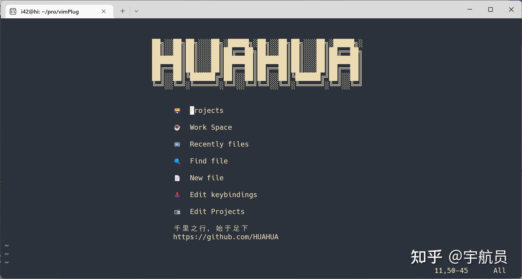Open Recently files from the menu
Image resolution: width=522 pixels, height=279 pixels.
click(219, 144)
